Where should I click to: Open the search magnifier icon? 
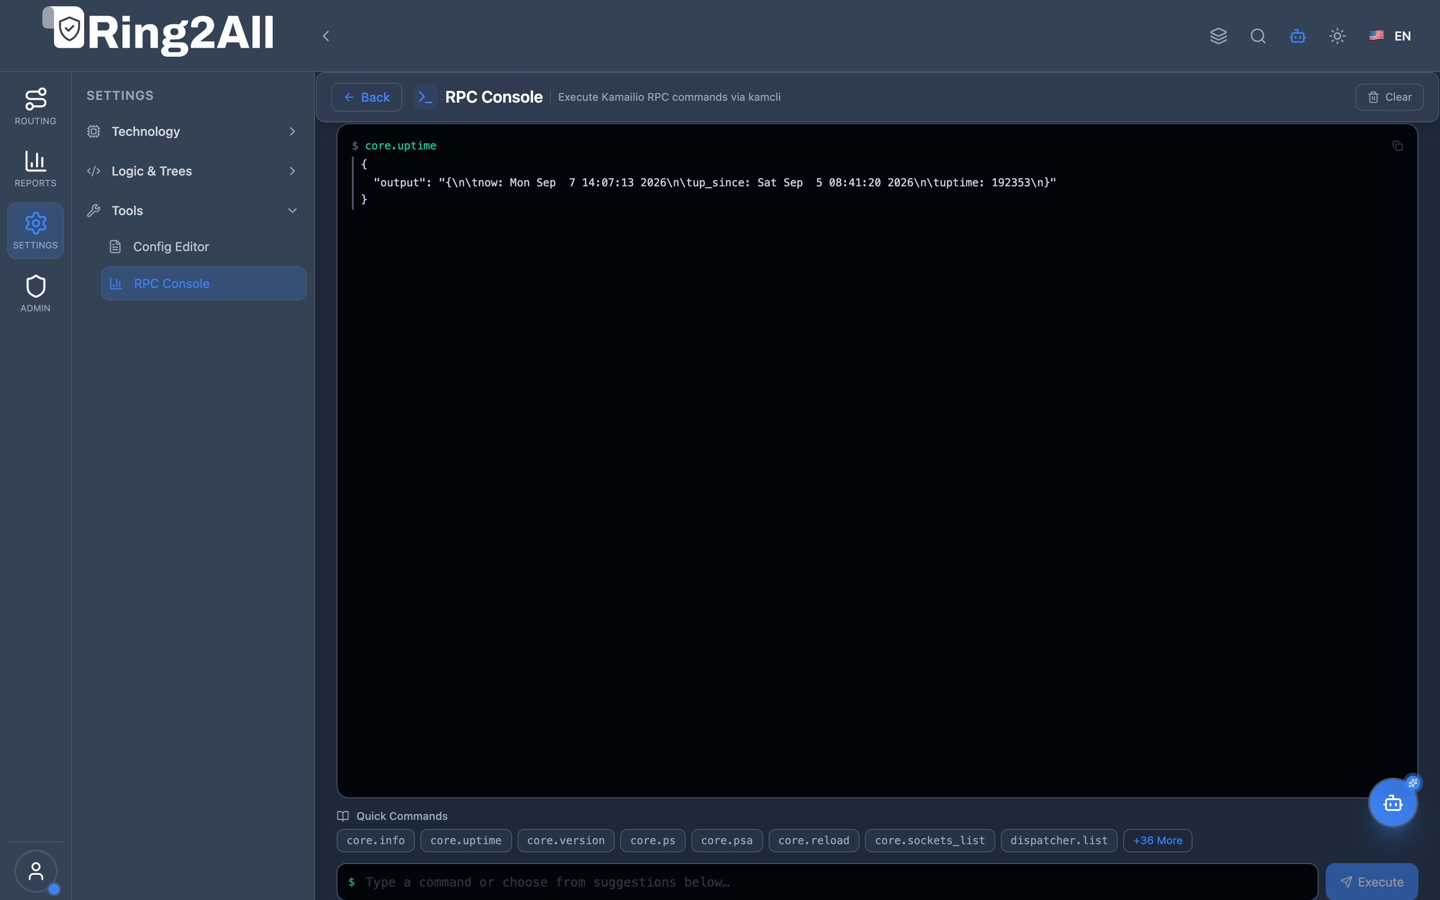[1258, 36]
